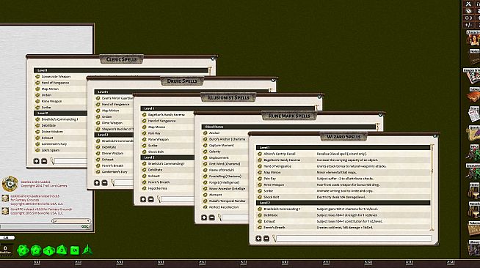Expand all groups in Wizard Spells window
The image size is (480, 268).
pos(258,239)
